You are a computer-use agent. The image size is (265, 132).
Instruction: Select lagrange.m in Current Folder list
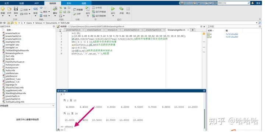[10, 84]
